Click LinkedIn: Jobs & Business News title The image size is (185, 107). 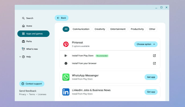(x=91, y=90)
